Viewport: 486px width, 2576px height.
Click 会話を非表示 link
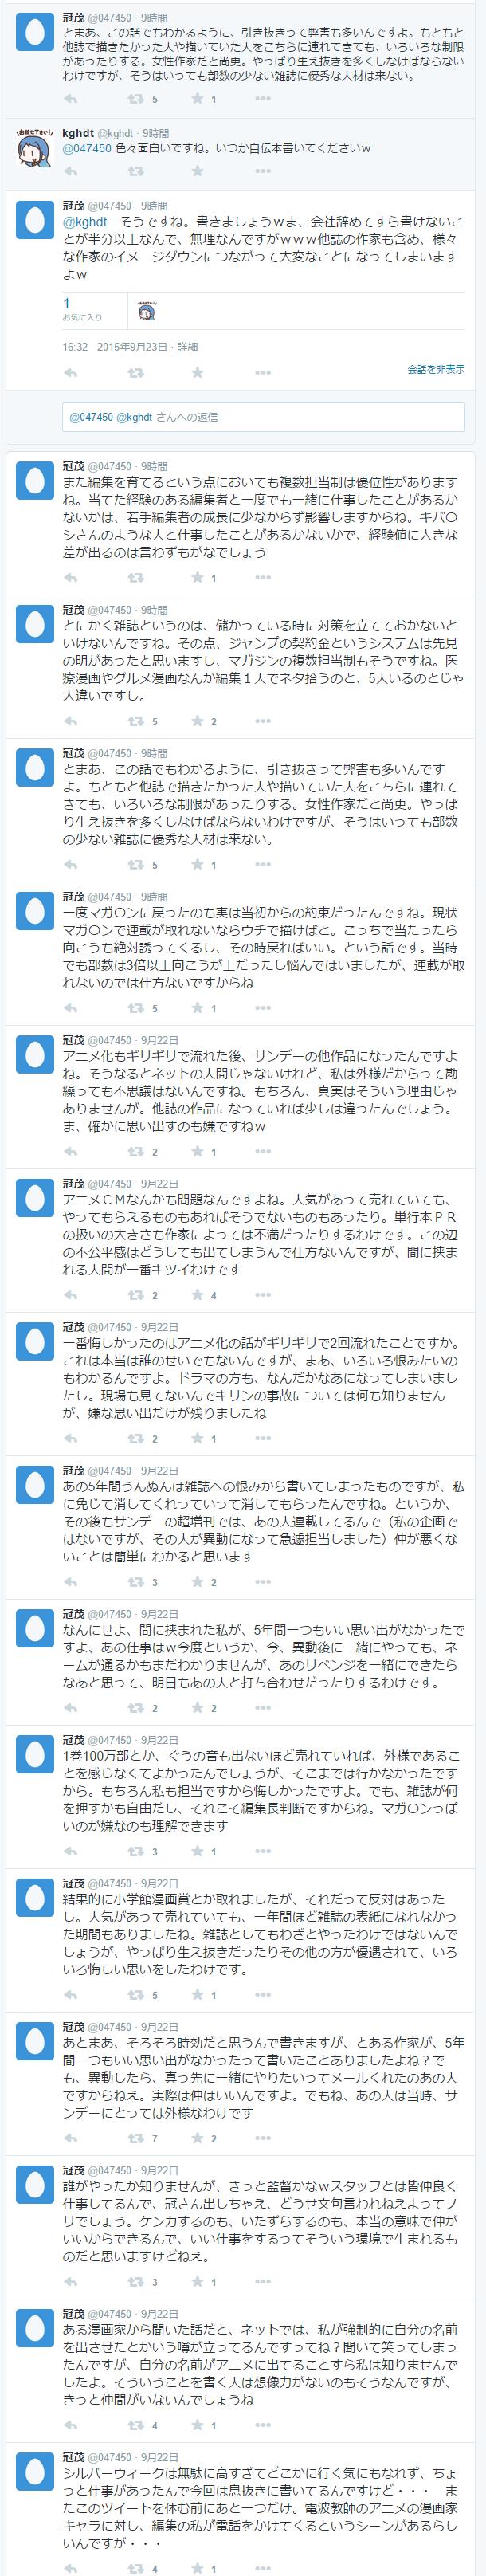(x=435, y=369)
